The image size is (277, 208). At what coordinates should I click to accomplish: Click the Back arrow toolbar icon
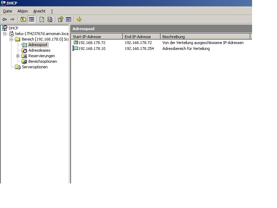coord(5,19)
